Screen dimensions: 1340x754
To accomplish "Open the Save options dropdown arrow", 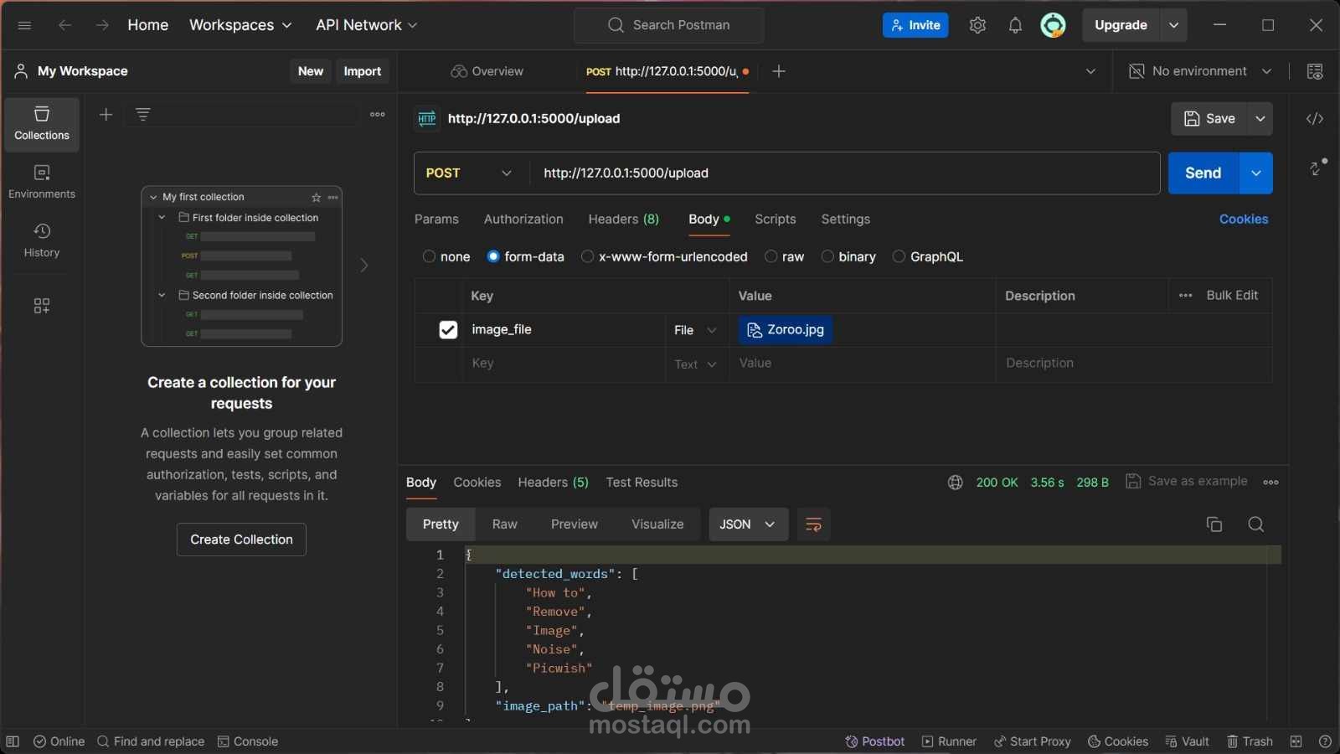I will (1260, 119).
